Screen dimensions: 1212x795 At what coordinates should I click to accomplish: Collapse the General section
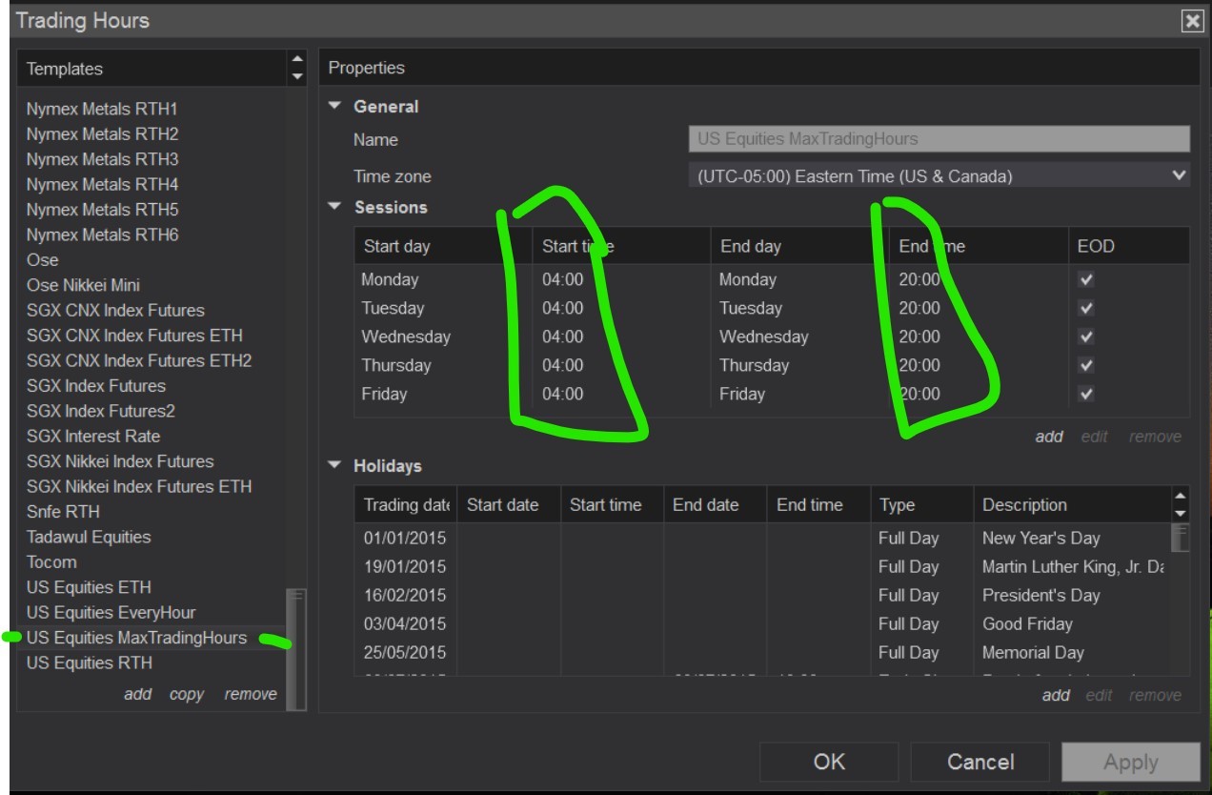click(334, 106)
